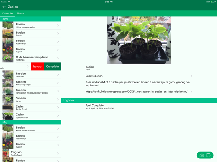
Task: Open the large bean seedlings photo
Action: point(139,40)
